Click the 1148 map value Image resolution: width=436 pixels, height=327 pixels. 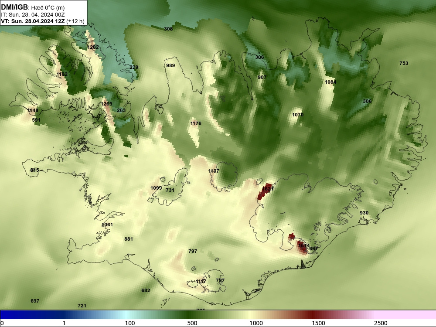tap(33, 110)
